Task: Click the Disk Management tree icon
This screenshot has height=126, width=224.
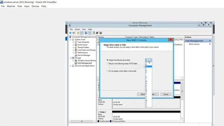Action: 76,63
